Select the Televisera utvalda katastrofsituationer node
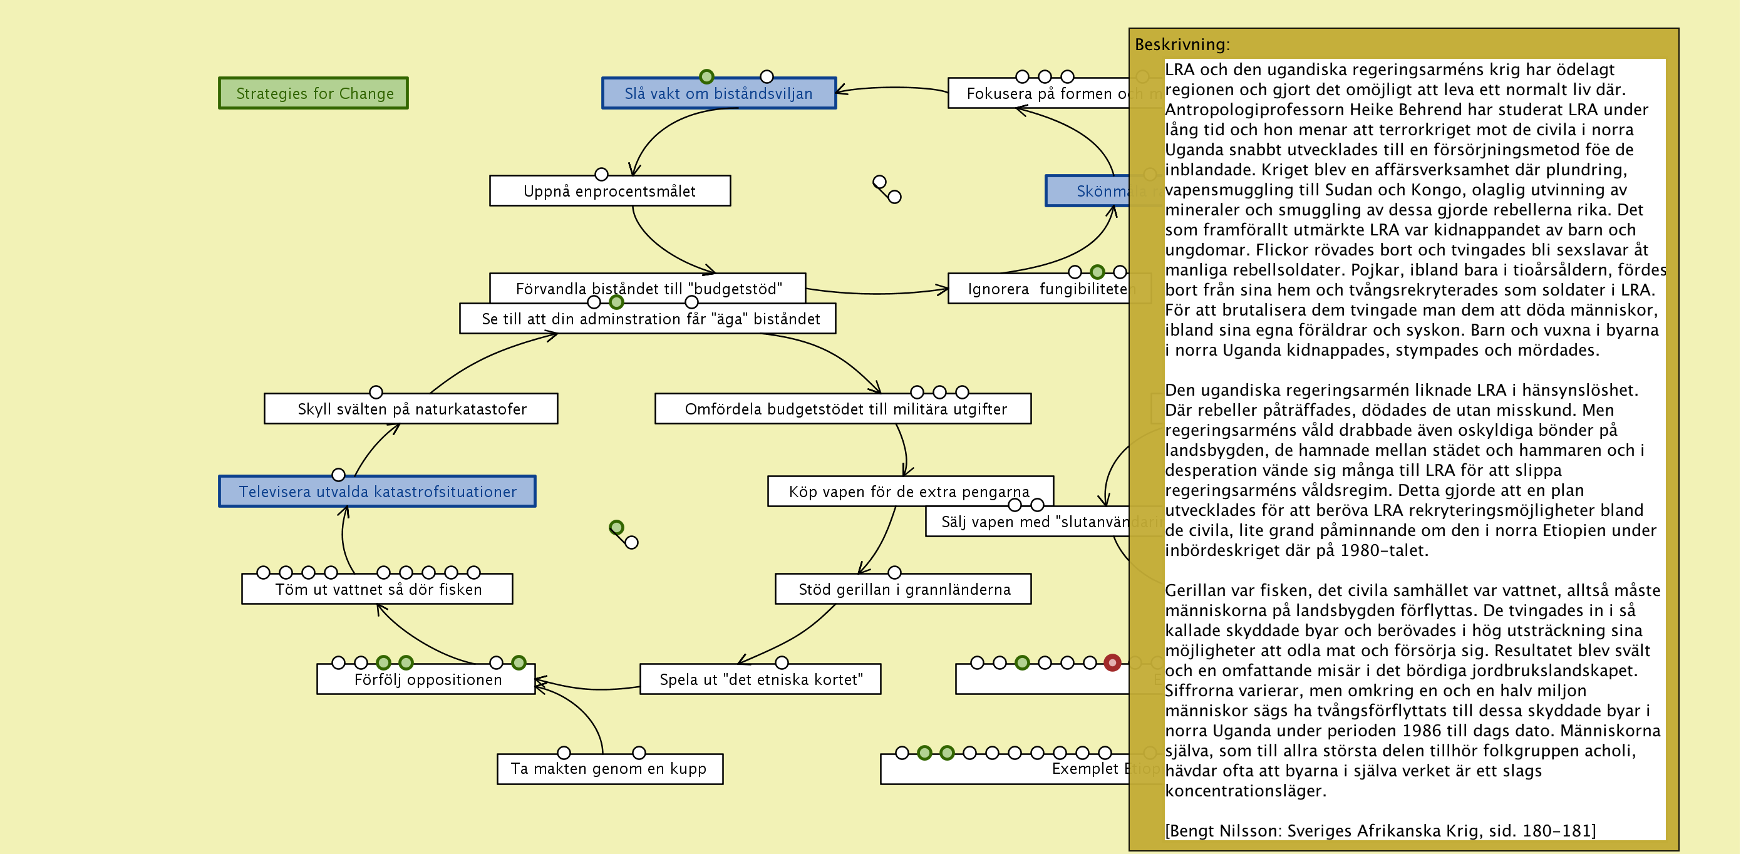Viewport: 1741px width, 854px height. coord(377,492)
